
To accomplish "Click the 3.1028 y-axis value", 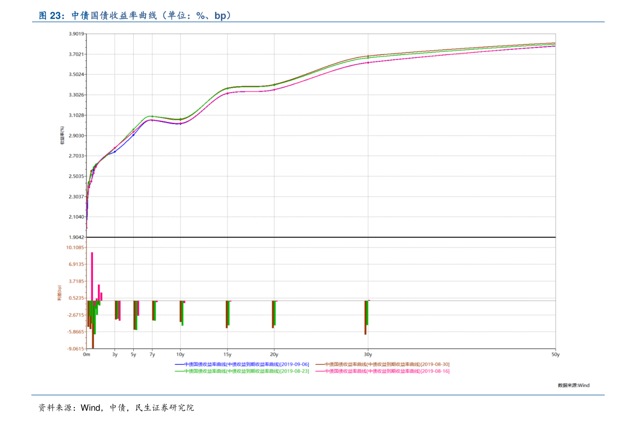I will pos(76,115).
